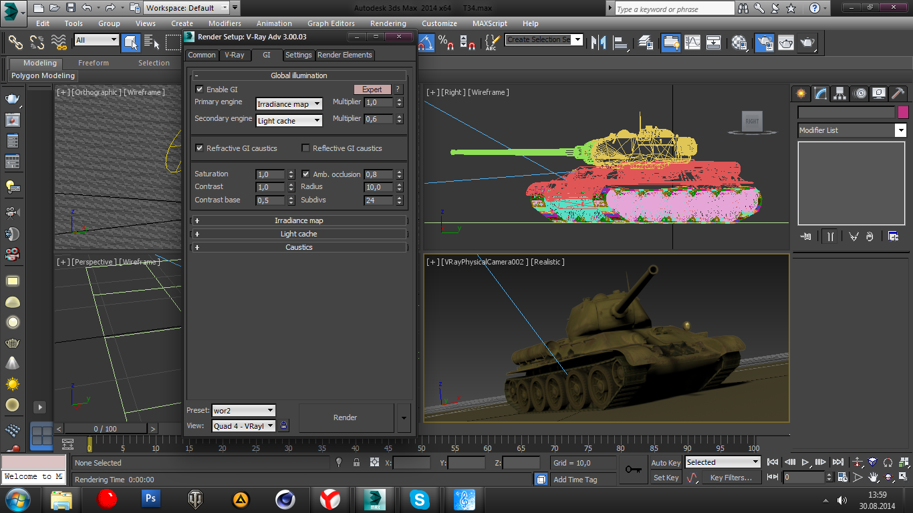Switch to the Settings tab
Viewport: 913px width, 513px height.
(298, 55)
